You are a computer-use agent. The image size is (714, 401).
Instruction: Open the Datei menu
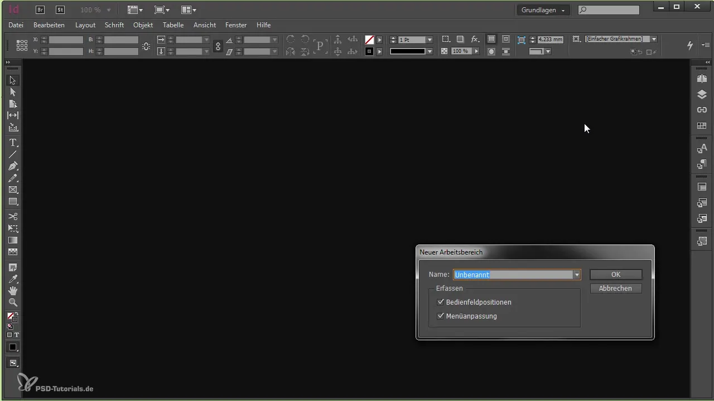pyautogui.click(x=16, y=25)
